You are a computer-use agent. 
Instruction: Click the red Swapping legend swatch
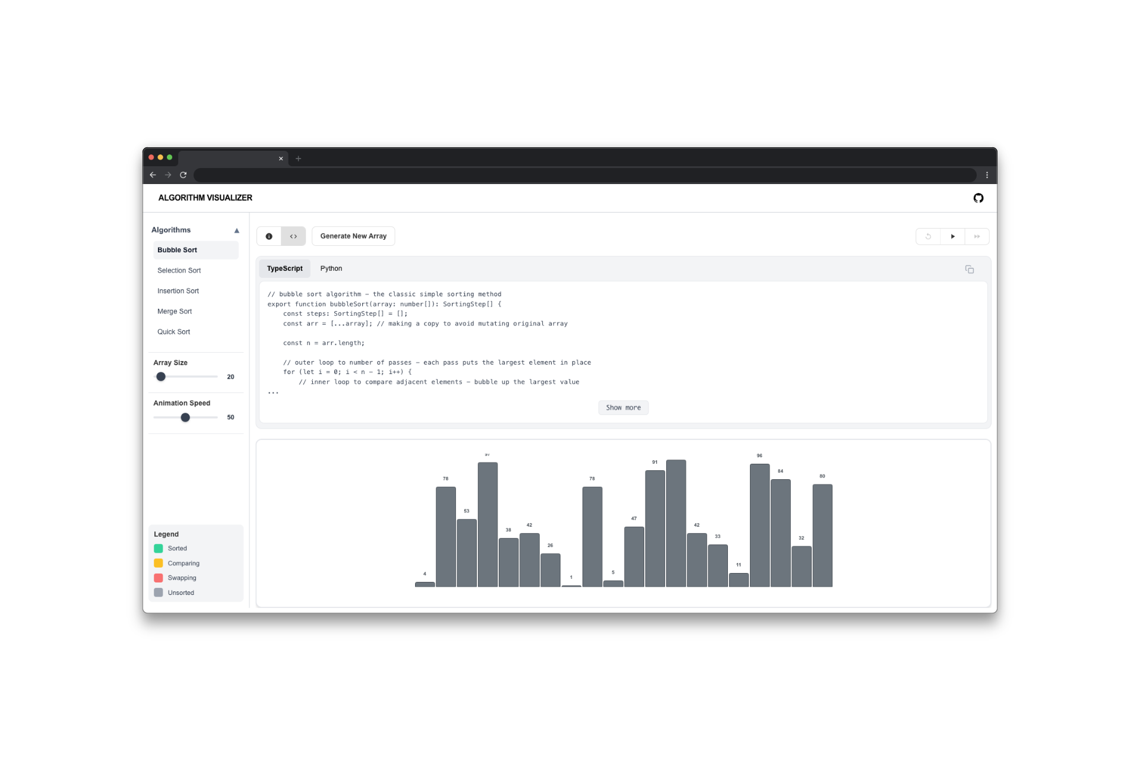(x=159, y=578)
